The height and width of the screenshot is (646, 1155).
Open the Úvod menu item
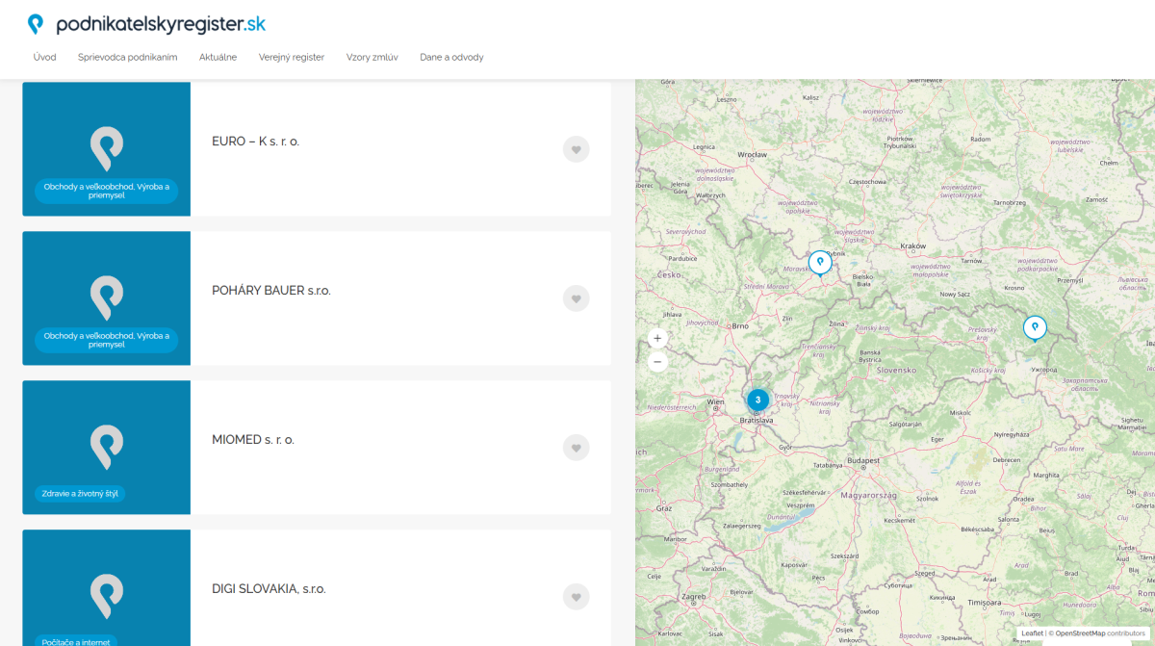point(44,57)
